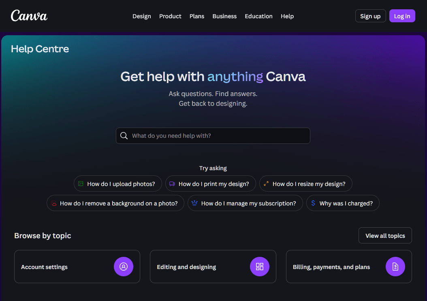Screen dimensions: 427x301
Task: Open the Design menu
Action: pyautogui.click(x=142, y=16)
